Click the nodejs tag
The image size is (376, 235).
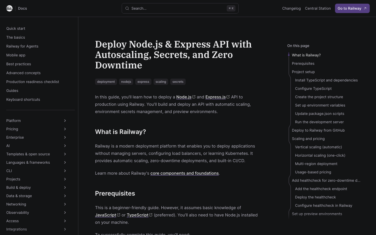(x=126, y=82)
